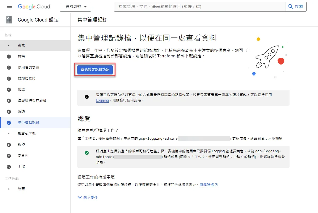Click the 基礎 section label

pyautogui.click(x=8, y=35)
